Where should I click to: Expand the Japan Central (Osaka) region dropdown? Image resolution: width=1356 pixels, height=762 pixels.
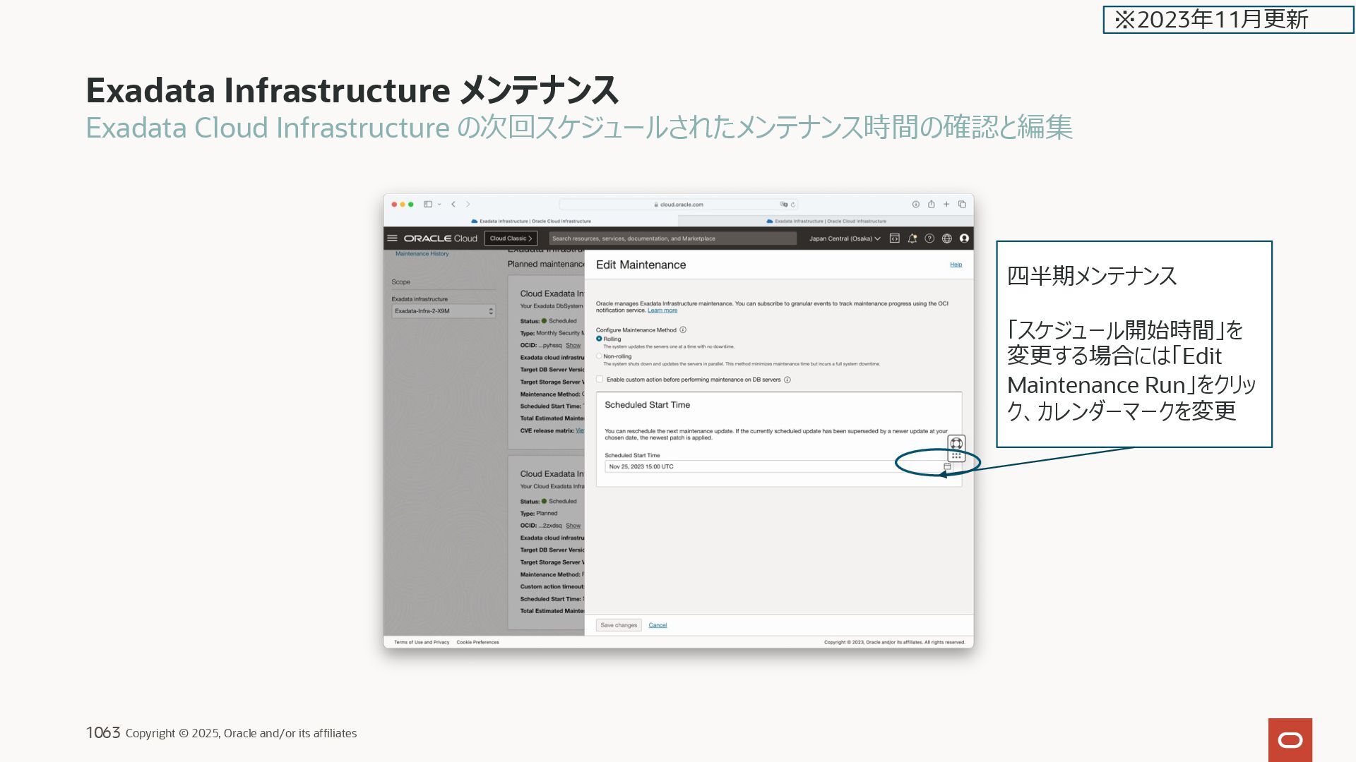point(845,238)
